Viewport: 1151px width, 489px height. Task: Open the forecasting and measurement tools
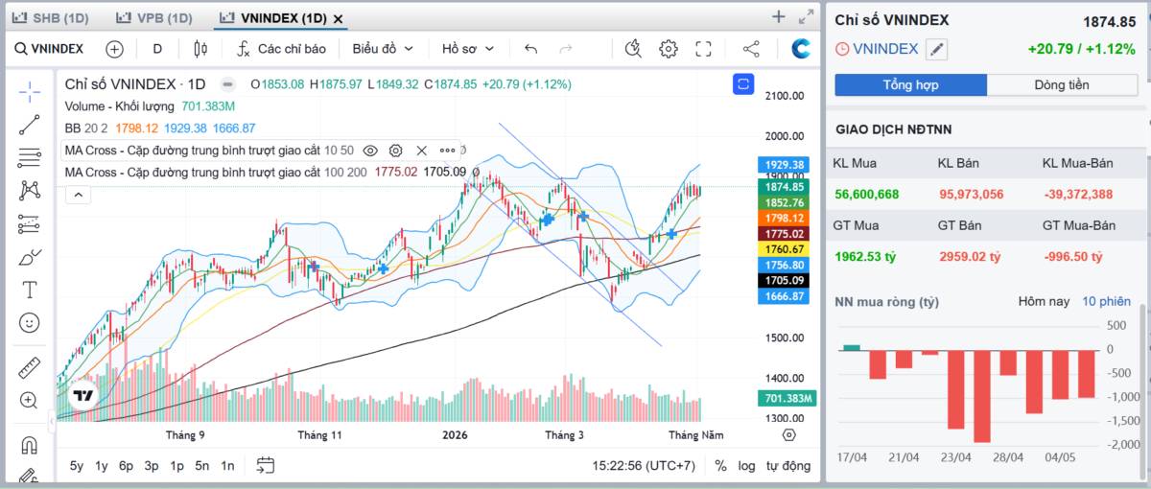(x=30, y=223)
